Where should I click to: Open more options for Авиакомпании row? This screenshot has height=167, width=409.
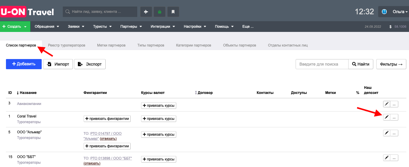coord(394,104)
